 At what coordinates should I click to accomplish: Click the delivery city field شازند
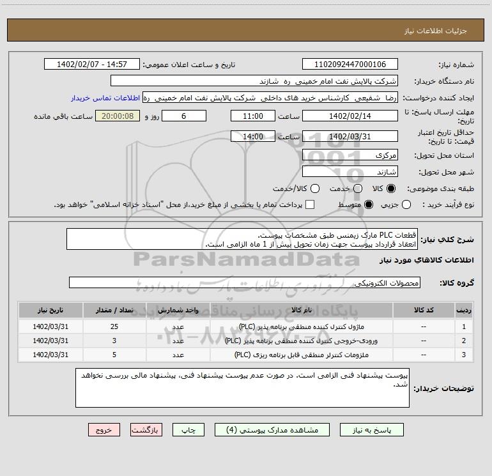click(350, 171)
